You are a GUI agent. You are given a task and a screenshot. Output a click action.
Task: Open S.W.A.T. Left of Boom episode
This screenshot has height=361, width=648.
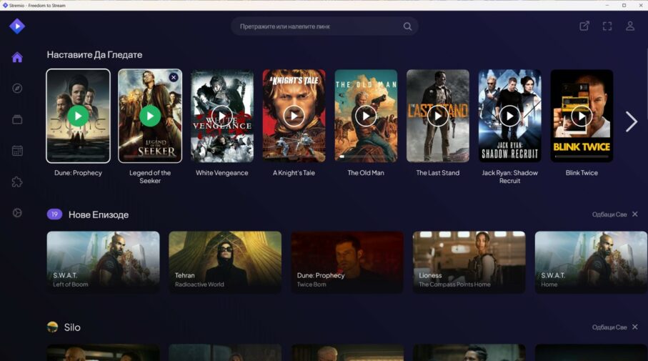click(103, 262)
